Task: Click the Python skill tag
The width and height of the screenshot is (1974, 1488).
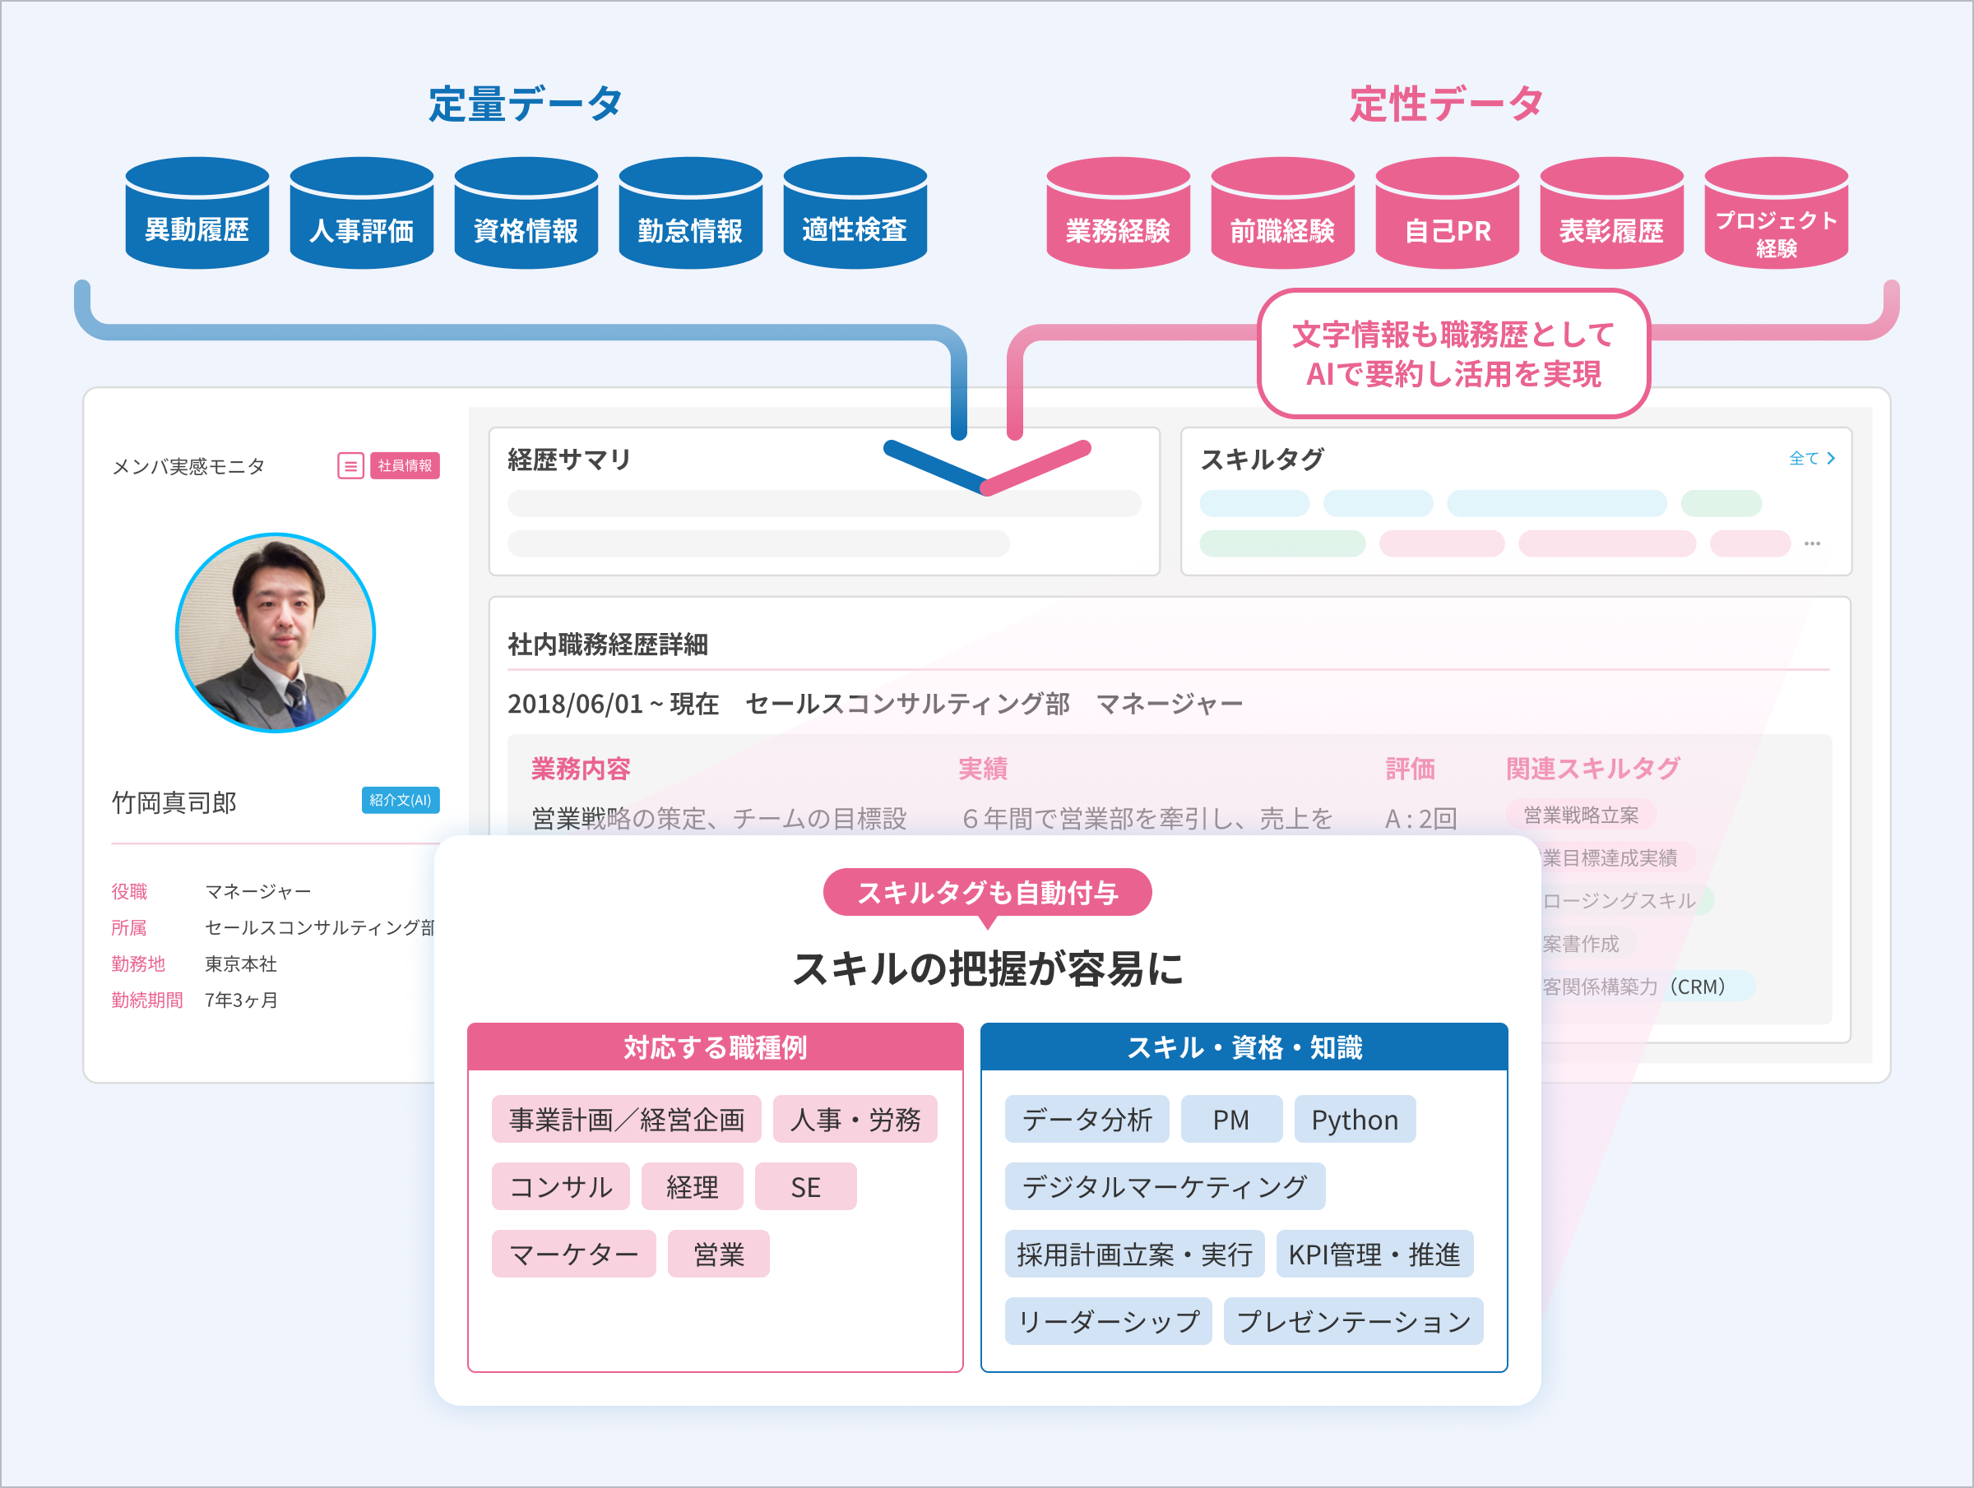Action: tap(1354, 1120)
